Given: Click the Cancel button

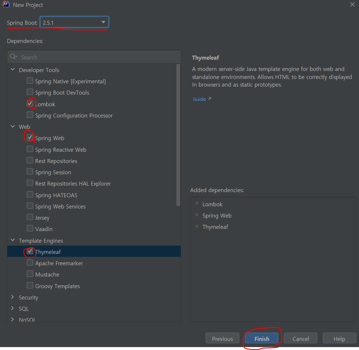Looking at the screenshot, I should pyautogui.click(x=301, y=338).
